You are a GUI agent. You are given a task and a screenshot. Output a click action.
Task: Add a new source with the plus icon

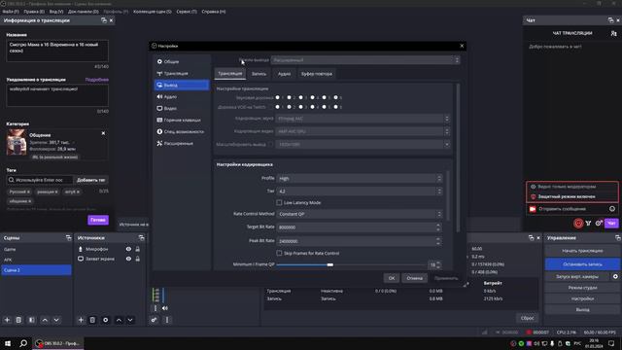[81, 320]
